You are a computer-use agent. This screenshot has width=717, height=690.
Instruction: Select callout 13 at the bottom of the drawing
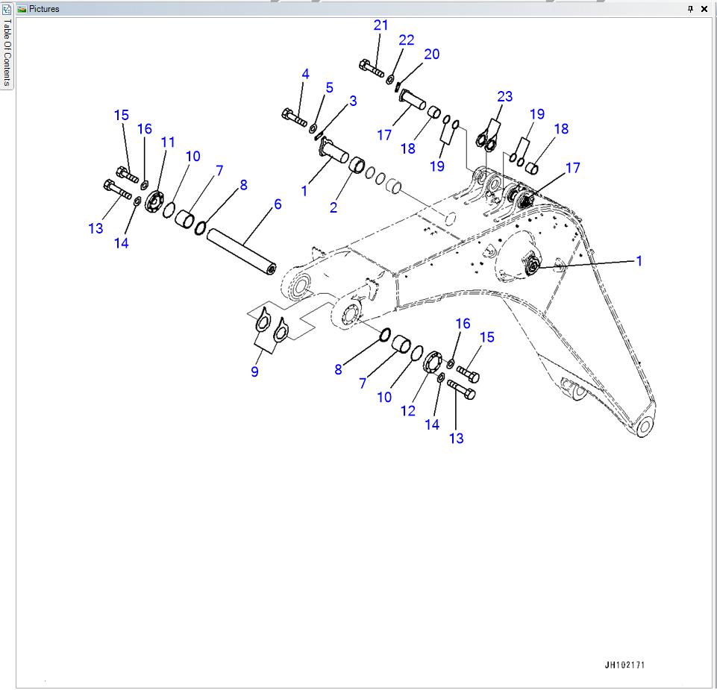[x=457, y=438]
